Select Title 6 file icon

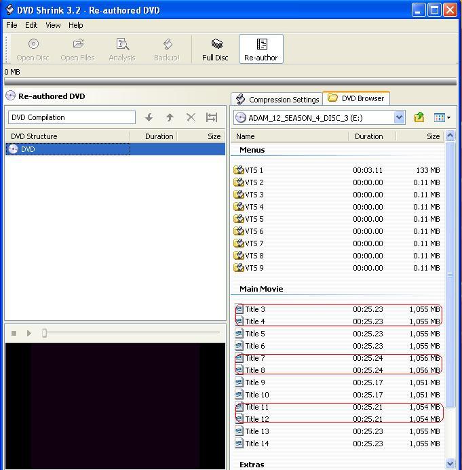point(239,346)
